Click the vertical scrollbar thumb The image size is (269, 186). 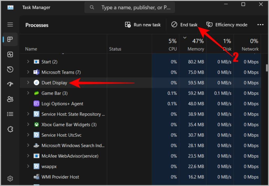(x=267, y=68)
